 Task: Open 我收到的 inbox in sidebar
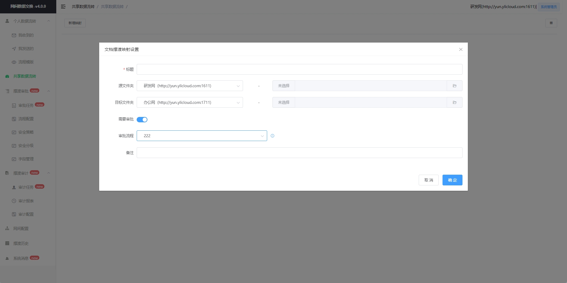coord(26,35)
